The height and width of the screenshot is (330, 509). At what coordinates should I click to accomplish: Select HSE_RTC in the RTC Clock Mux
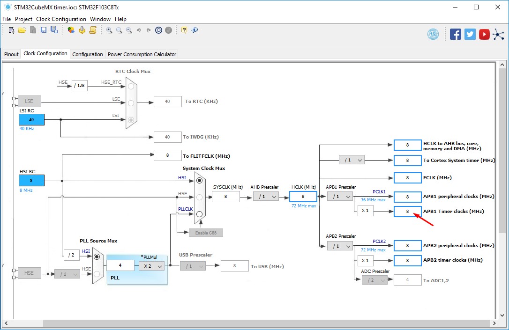click(x=131, y=86)
